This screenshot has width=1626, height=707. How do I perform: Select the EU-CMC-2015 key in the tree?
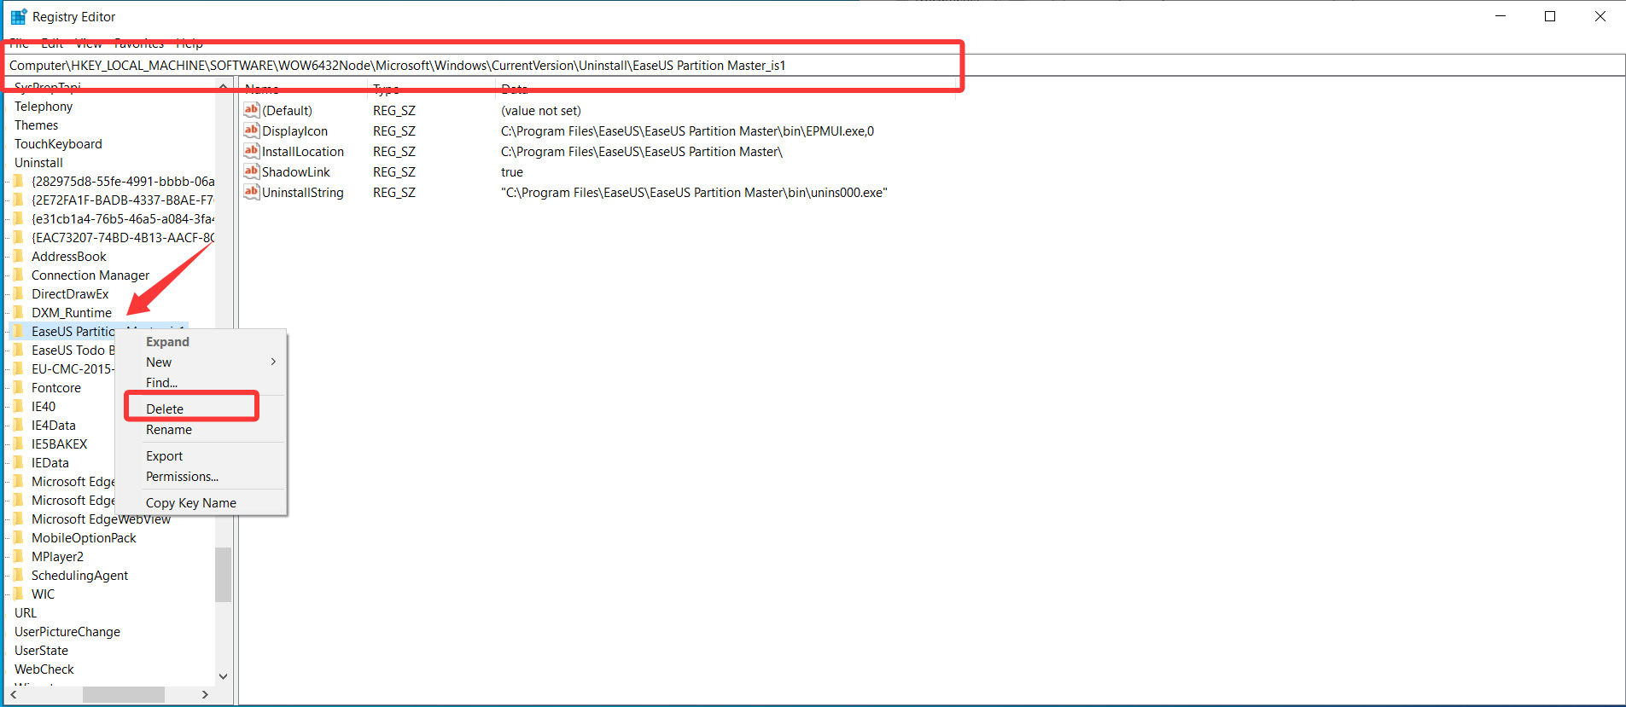tap(72, 368)
